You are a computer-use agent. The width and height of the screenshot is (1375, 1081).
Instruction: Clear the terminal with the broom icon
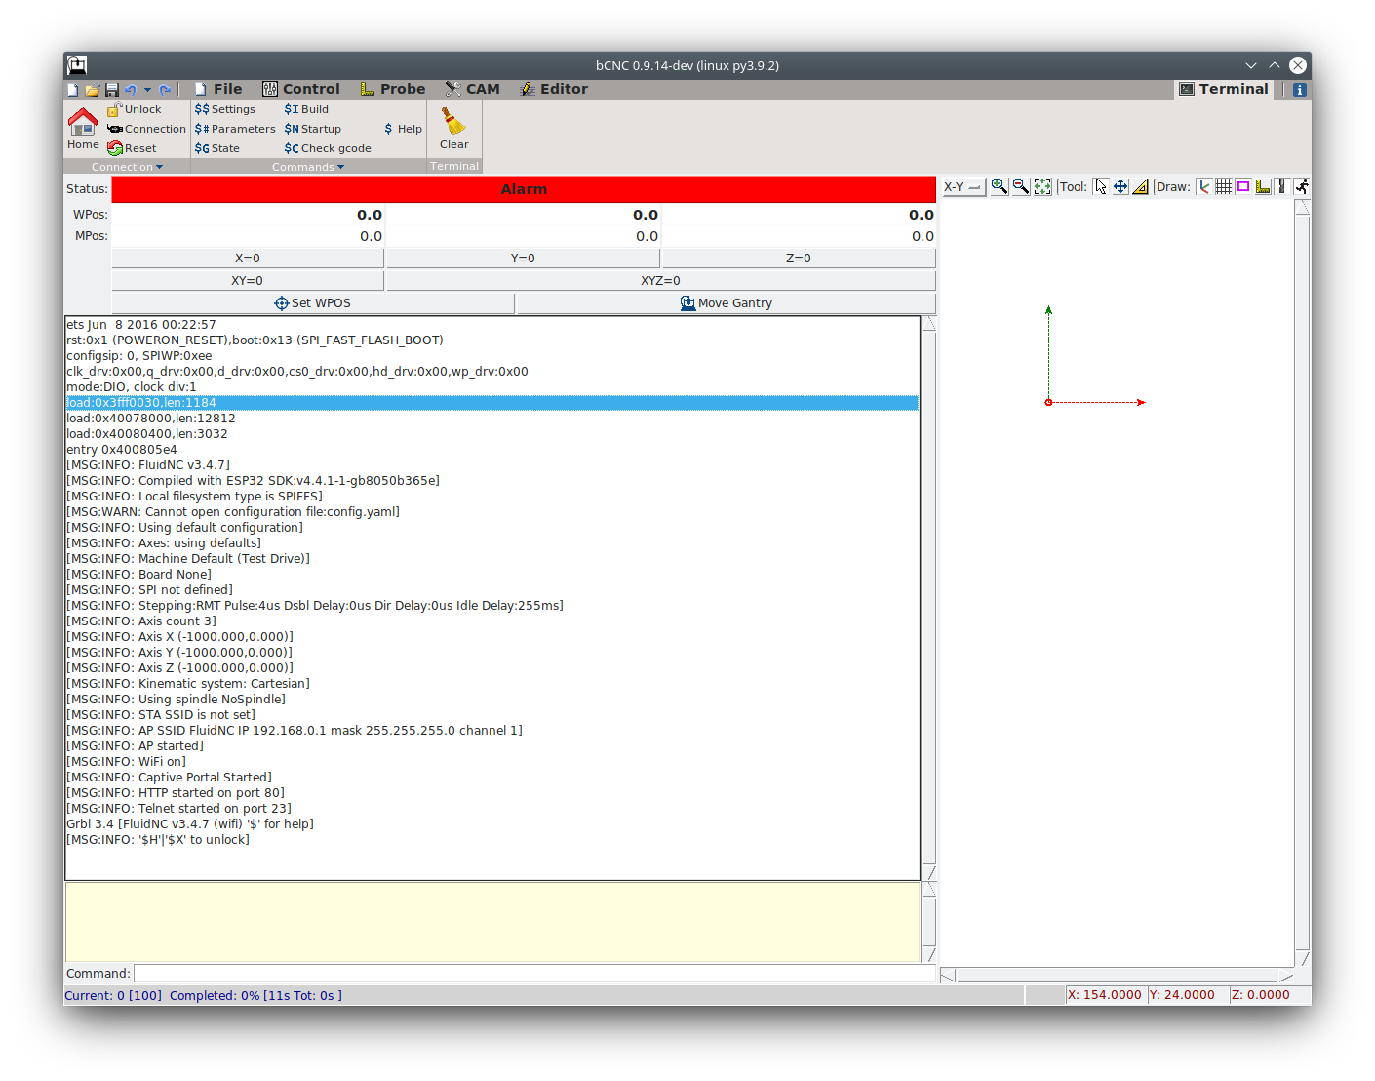click(454, 128)
